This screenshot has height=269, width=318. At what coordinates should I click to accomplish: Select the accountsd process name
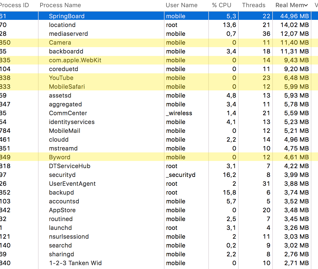64,201
